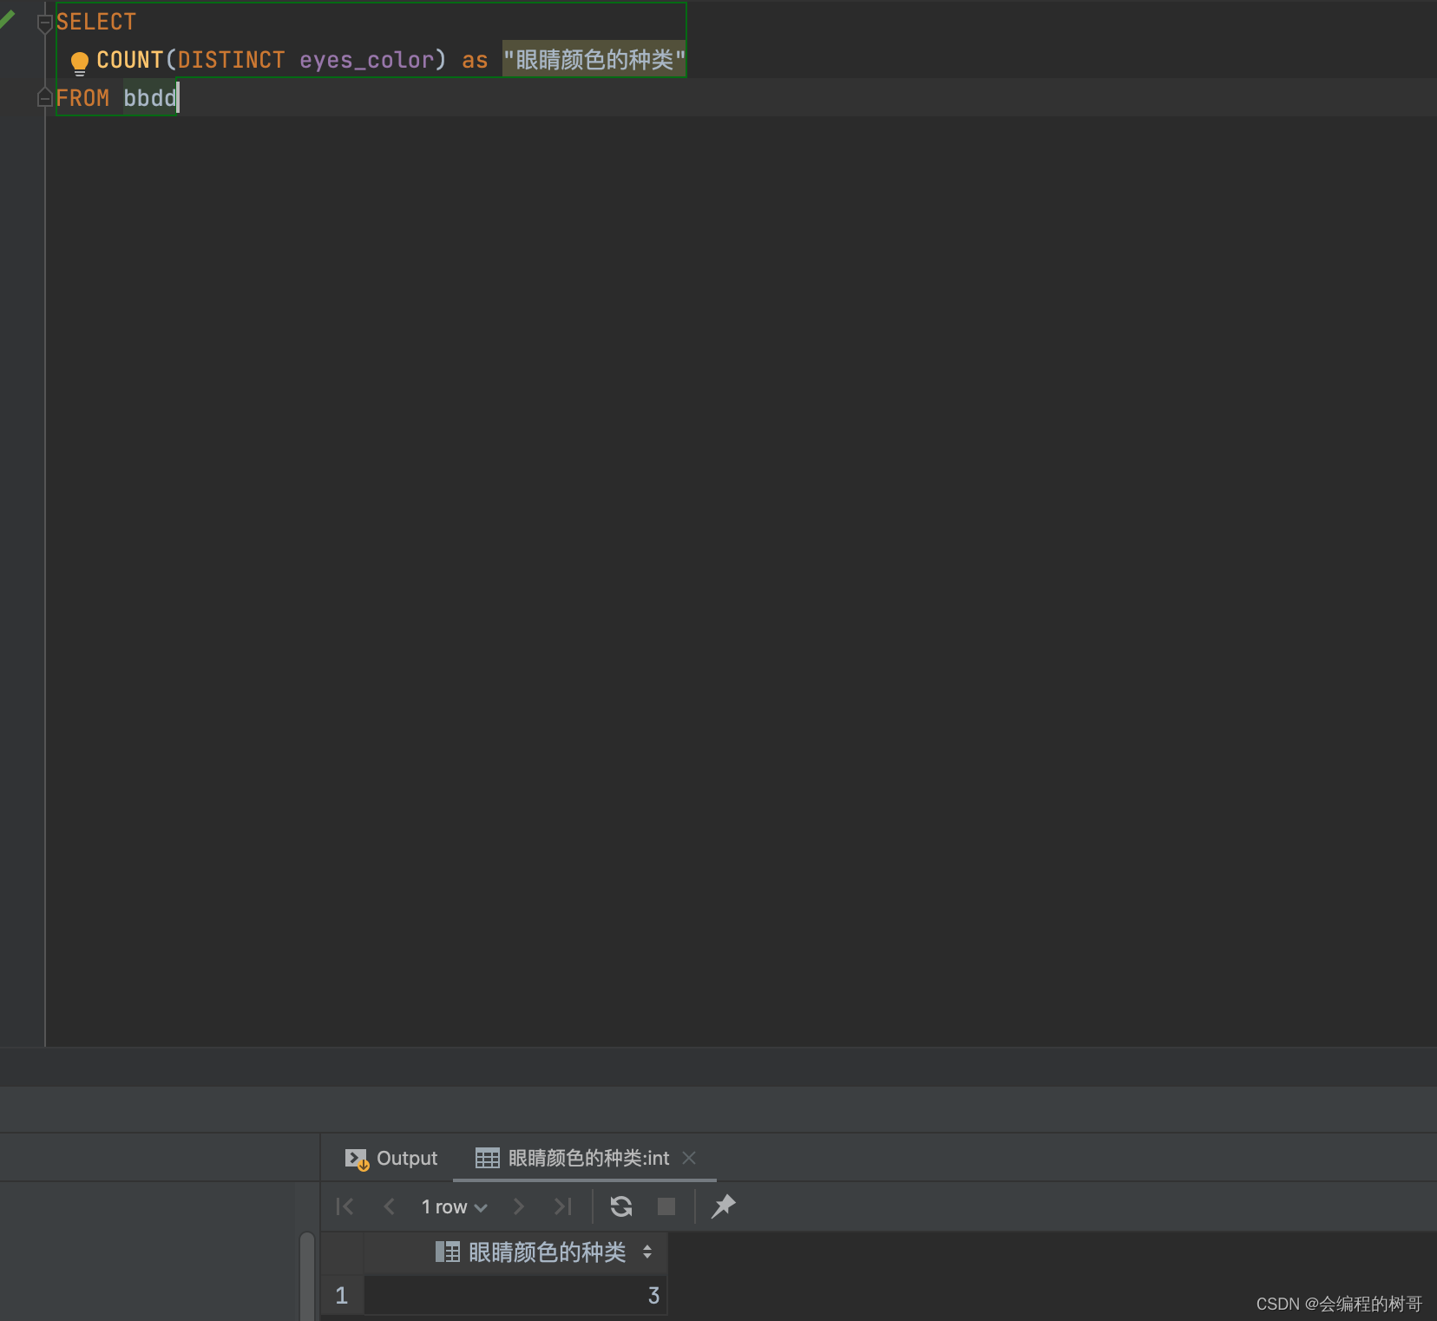Pin the result tab

pos(723,1206)
